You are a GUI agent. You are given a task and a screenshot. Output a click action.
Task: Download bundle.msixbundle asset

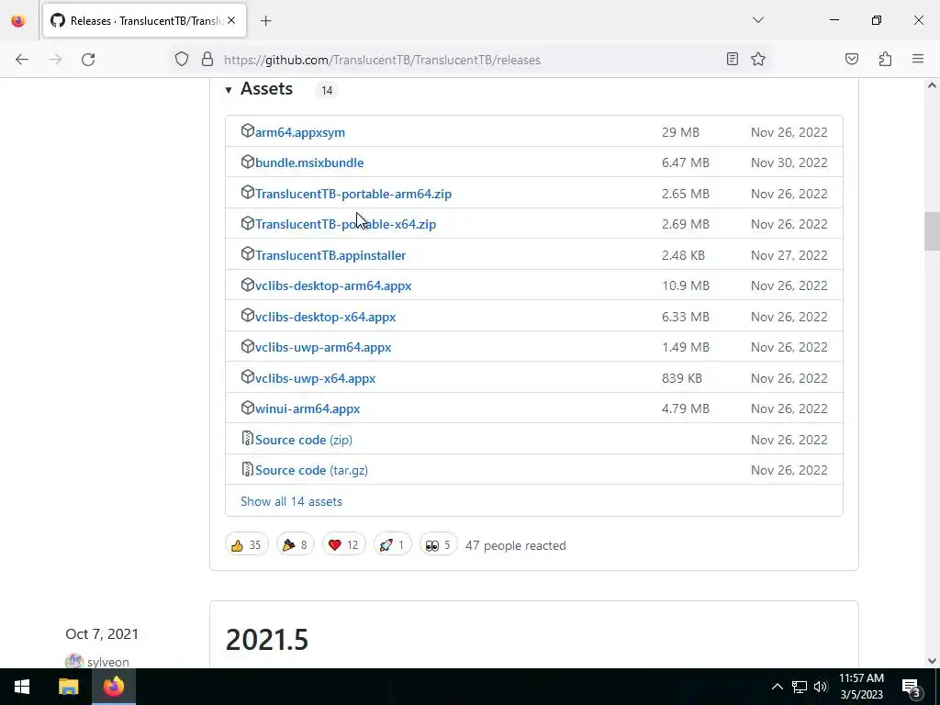(309, 162)
